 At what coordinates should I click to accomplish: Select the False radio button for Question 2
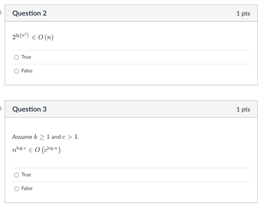click(x=16, y=71)
